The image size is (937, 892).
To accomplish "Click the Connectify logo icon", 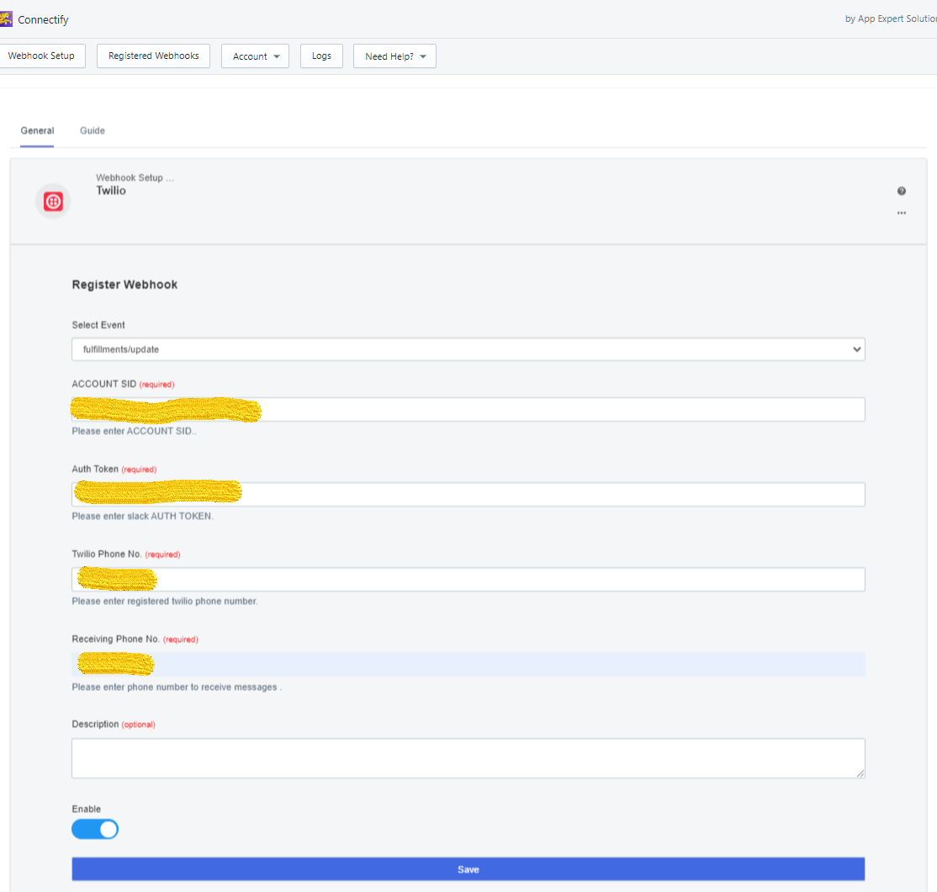I will tap(6, 19).
